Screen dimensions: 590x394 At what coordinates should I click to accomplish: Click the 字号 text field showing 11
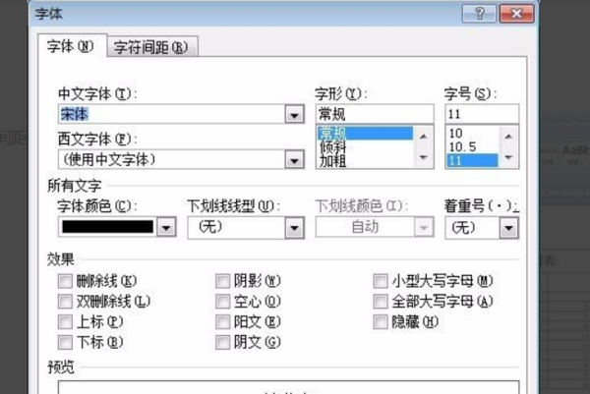(482, 114)
